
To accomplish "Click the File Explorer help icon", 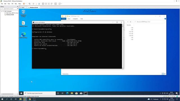I will click(165, 19).
